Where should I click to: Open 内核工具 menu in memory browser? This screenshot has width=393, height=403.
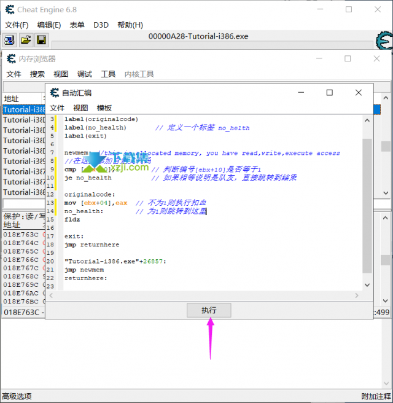tap(139, 74)
